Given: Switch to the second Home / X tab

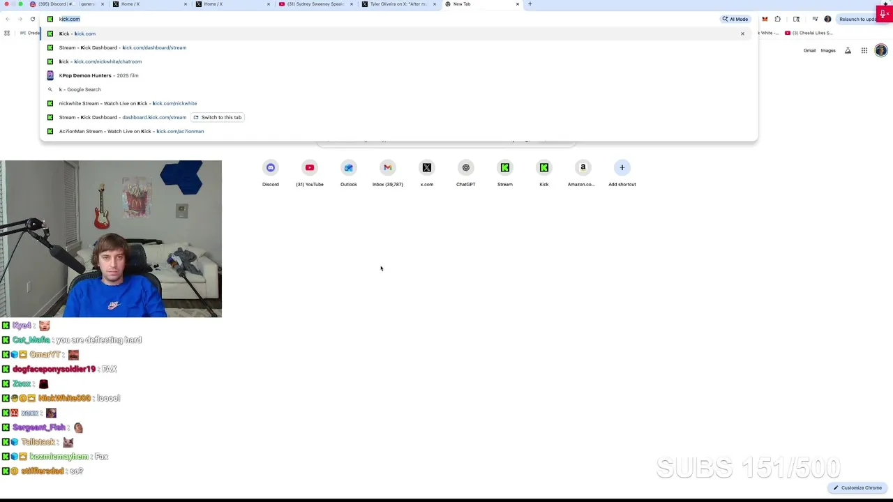Looking at the screenshot, I should click(232, 4).
